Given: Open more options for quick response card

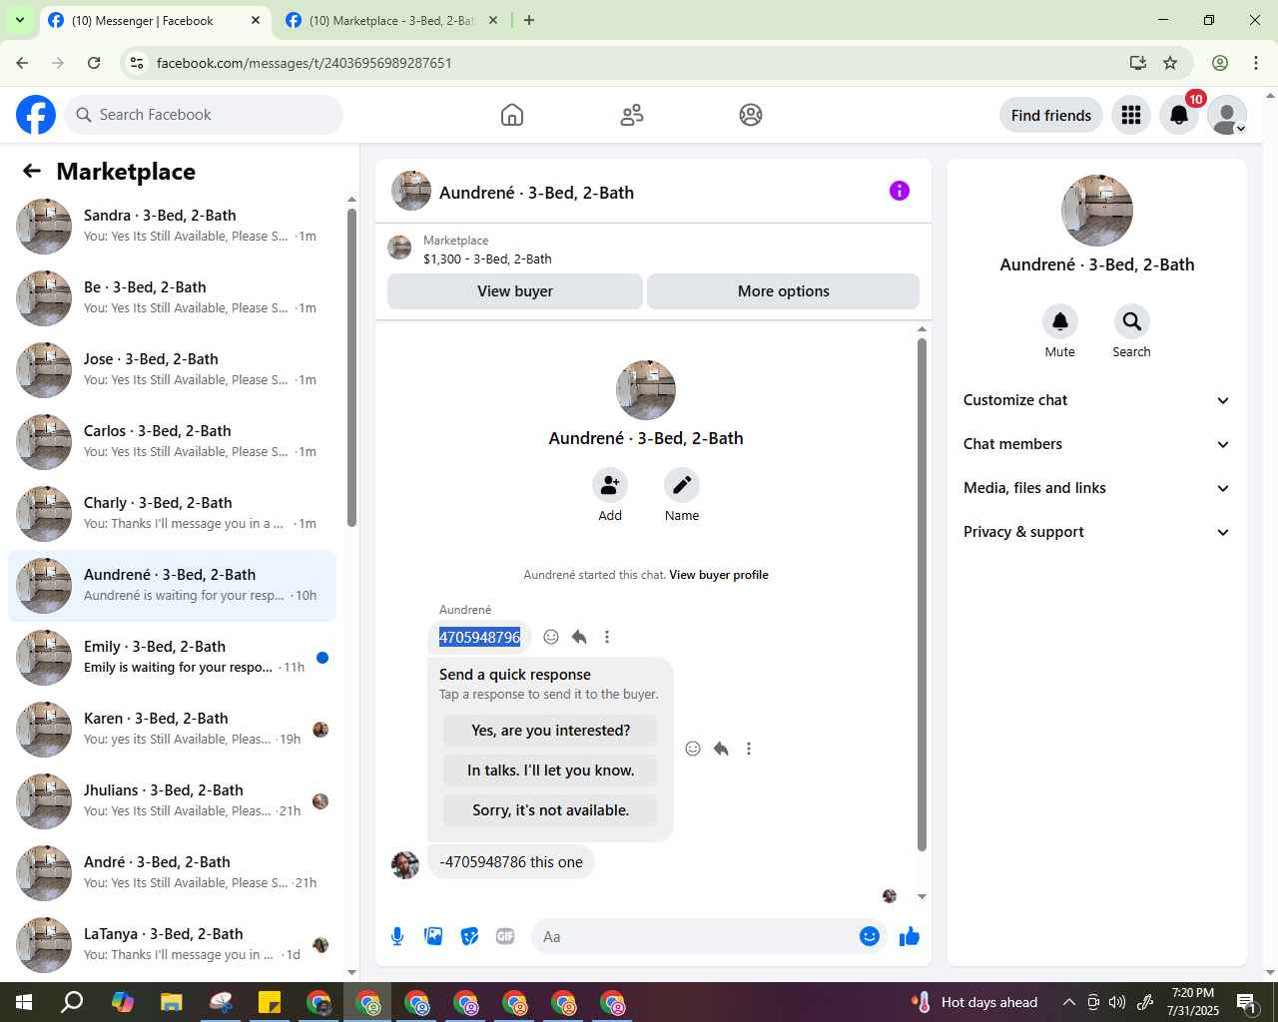Looking at the screenshot, I should point(749,749).
